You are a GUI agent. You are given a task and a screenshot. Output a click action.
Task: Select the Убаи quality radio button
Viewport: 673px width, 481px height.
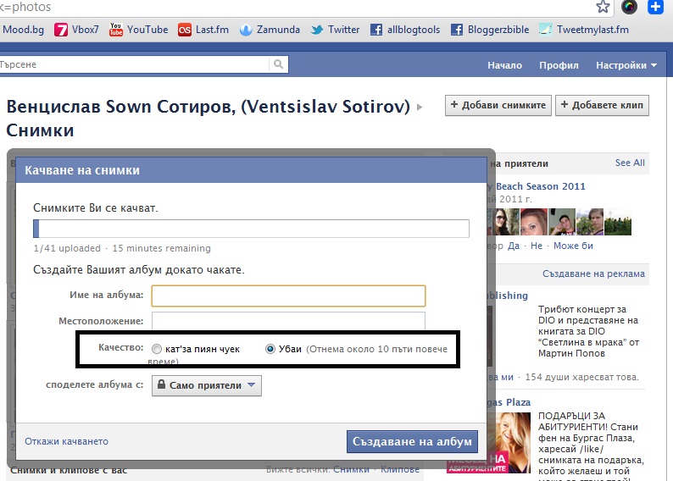(270, 349)
